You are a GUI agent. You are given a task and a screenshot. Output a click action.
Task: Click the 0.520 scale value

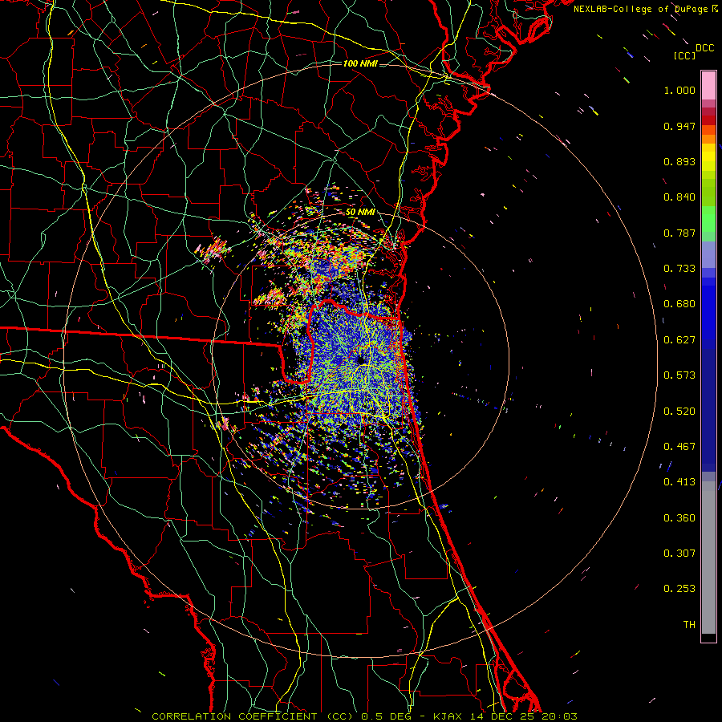click(x=679, y=412)
